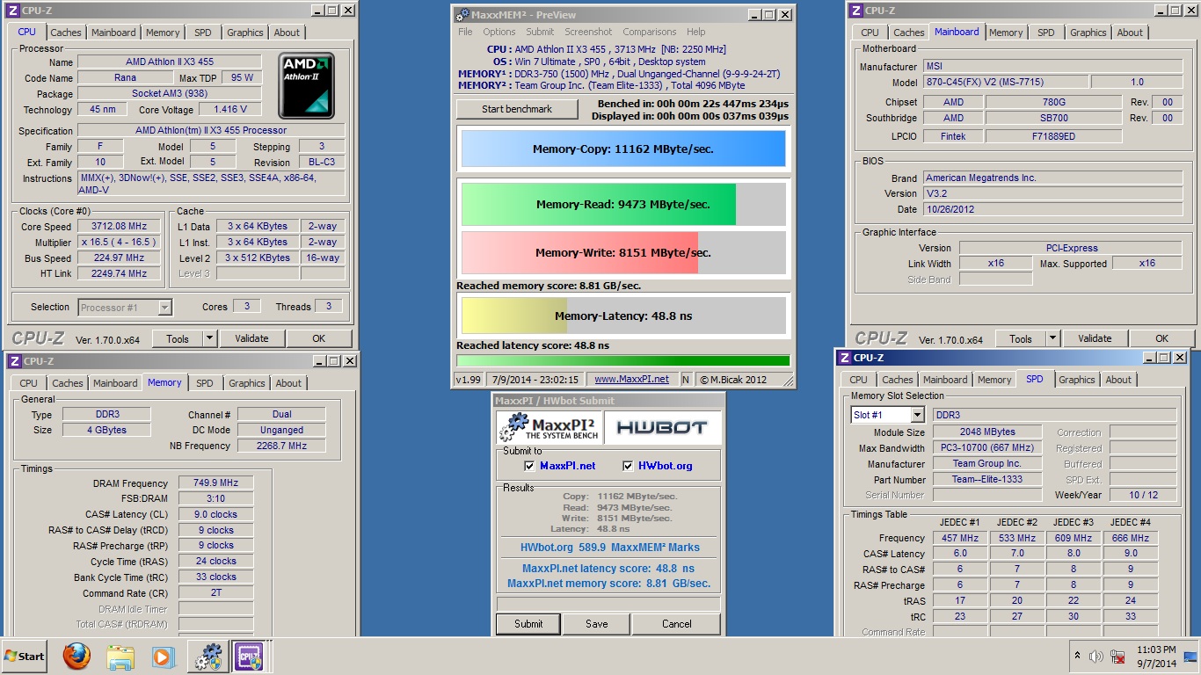Click the Start benchmark button

point(517,109)
